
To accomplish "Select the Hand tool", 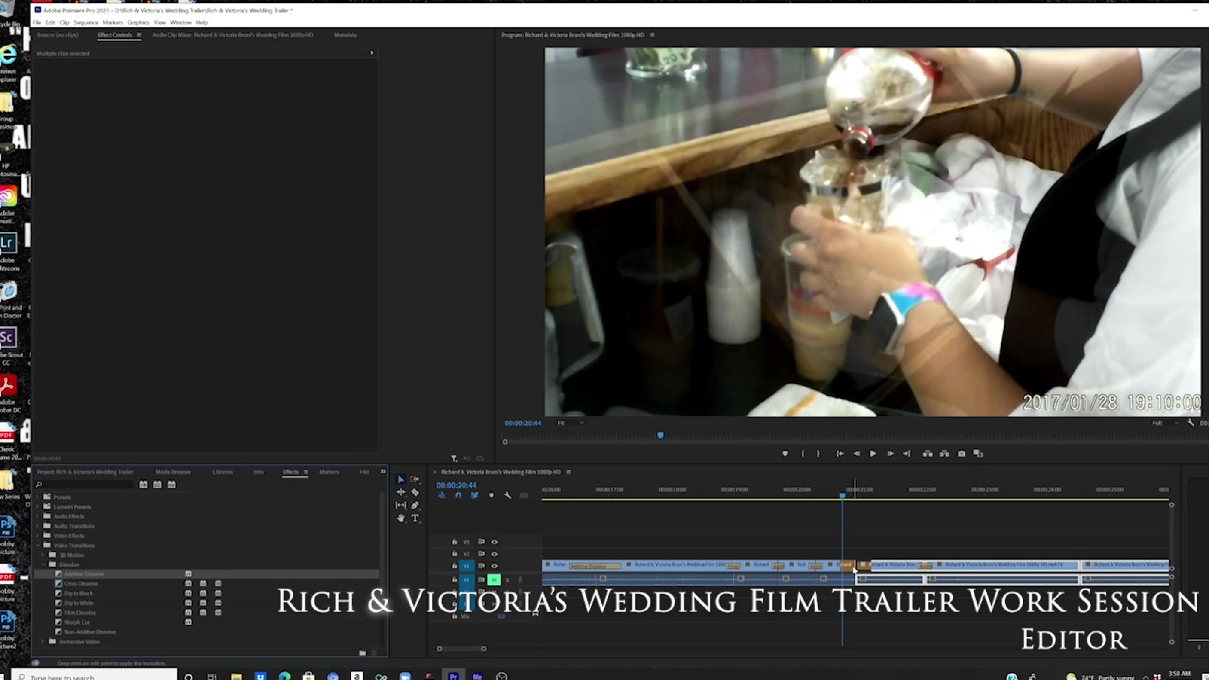I will [401, 518].
